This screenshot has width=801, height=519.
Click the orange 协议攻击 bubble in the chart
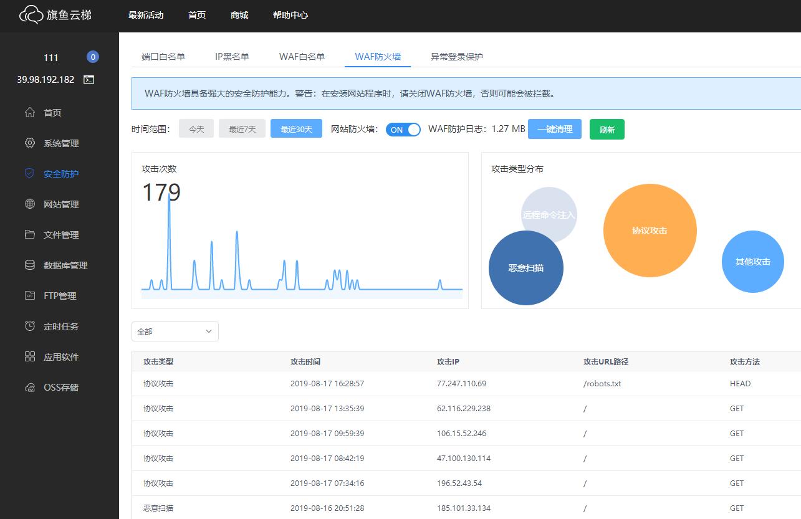(x=650, y=230)
